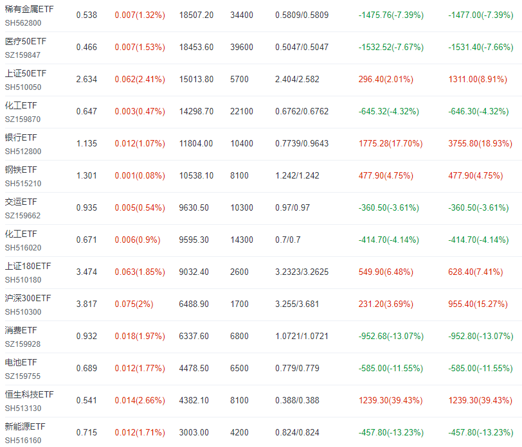The image size is (522, 447).
Task: Click the price 0.538 for 稀有金属ETF
Action: pos(87,15)
